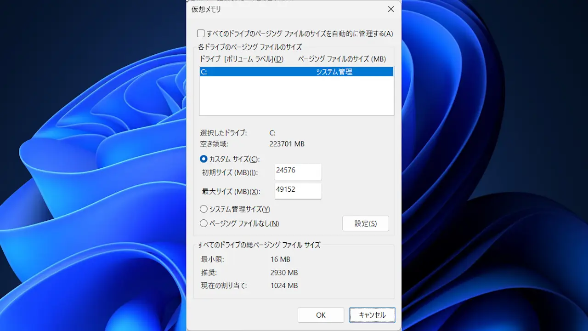
Task: Click the 最大サイズ field showing 49152
Action: (298, 191)
